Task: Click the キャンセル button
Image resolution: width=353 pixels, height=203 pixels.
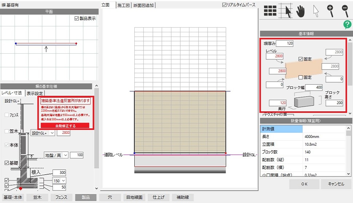Action: [336, 184]
